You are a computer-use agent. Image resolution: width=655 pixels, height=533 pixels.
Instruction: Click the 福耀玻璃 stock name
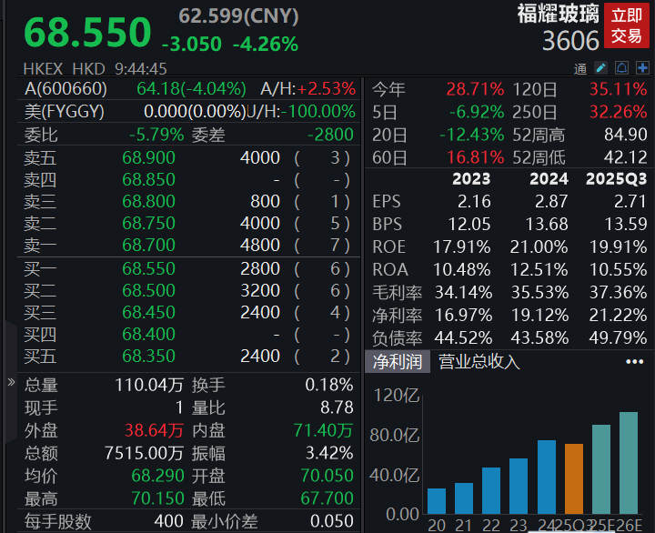[x=558, y=14]
